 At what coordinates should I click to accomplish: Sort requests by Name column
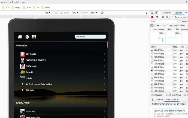click(x=161, y=47)
